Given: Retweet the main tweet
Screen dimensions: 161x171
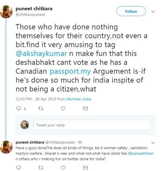Looking at the screenshot, I should [x=40, y=109].
